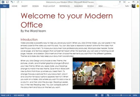Click the Word application icon in title bar
This screenshot has height=97, width=140.
(x=3, y=2)
